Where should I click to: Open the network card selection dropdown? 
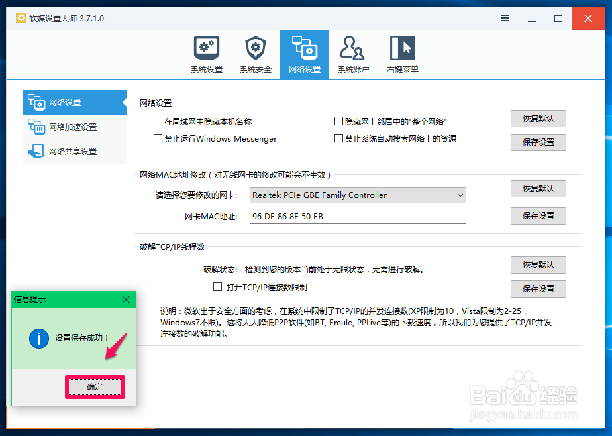[460, 195]
